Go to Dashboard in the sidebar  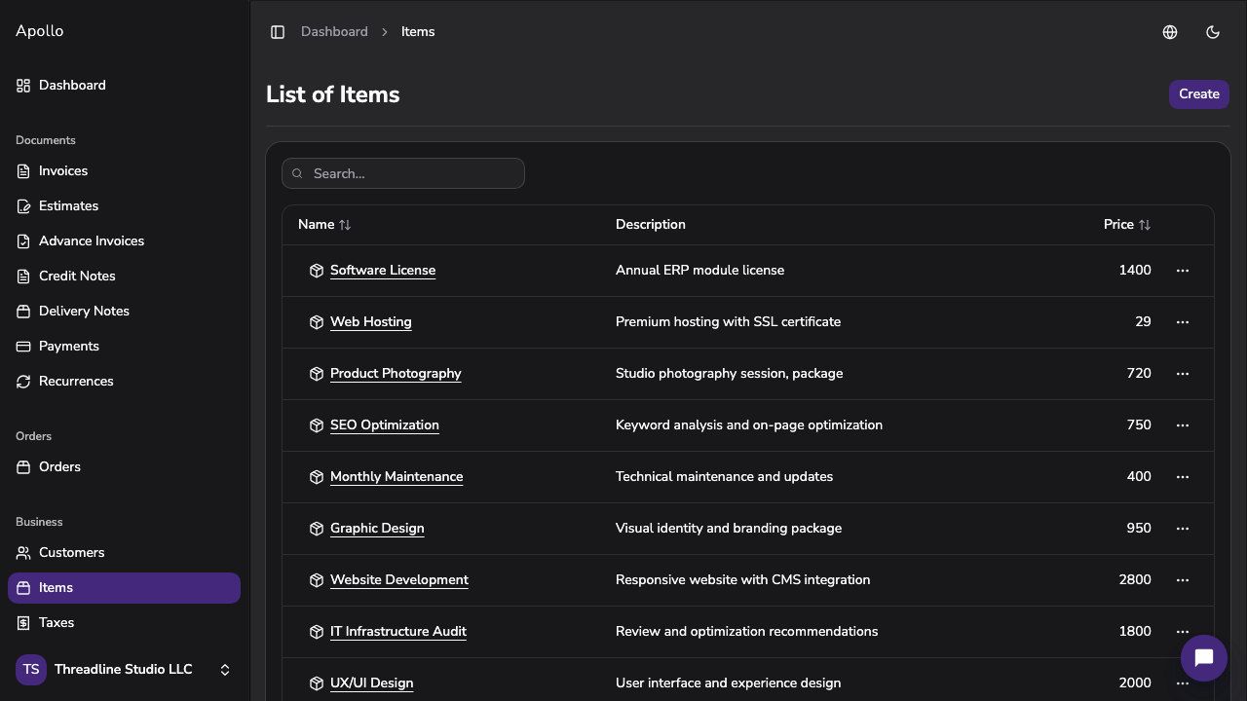click(124, 86)
